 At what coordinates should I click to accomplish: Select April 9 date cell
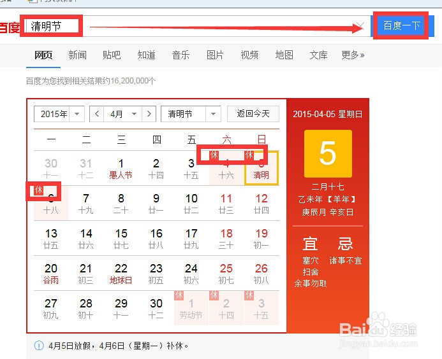tap(156, 204)
